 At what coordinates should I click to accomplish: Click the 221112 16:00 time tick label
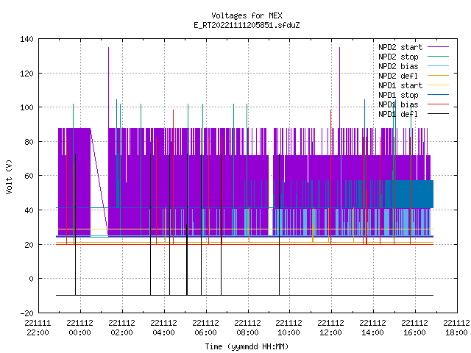pos(414,328)
